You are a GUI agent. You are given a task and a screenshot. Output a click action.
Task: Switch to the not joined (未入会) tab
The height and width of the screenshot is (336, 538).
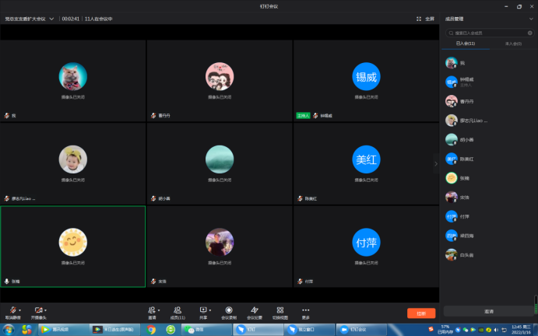(x=512, y=44)
